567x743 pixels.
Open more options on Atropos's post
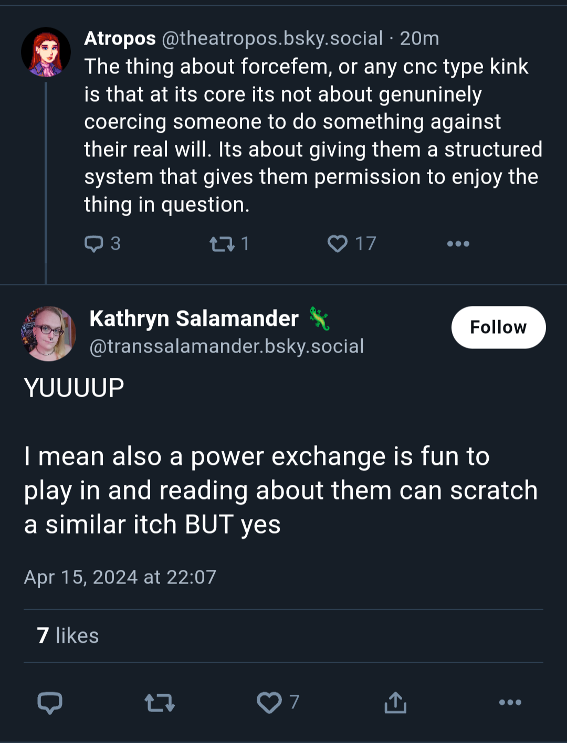click(x=458, y=244)
